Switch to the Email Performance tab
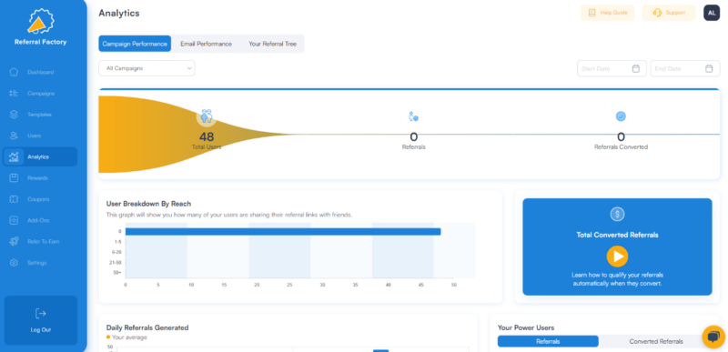 [207, 44]
